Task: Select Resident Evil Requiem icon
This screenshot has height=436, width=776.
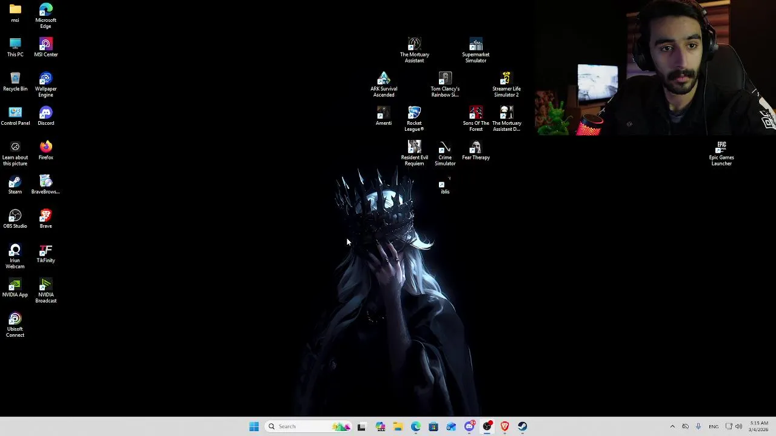Action: pyautogui.click(x=414, y=153)
